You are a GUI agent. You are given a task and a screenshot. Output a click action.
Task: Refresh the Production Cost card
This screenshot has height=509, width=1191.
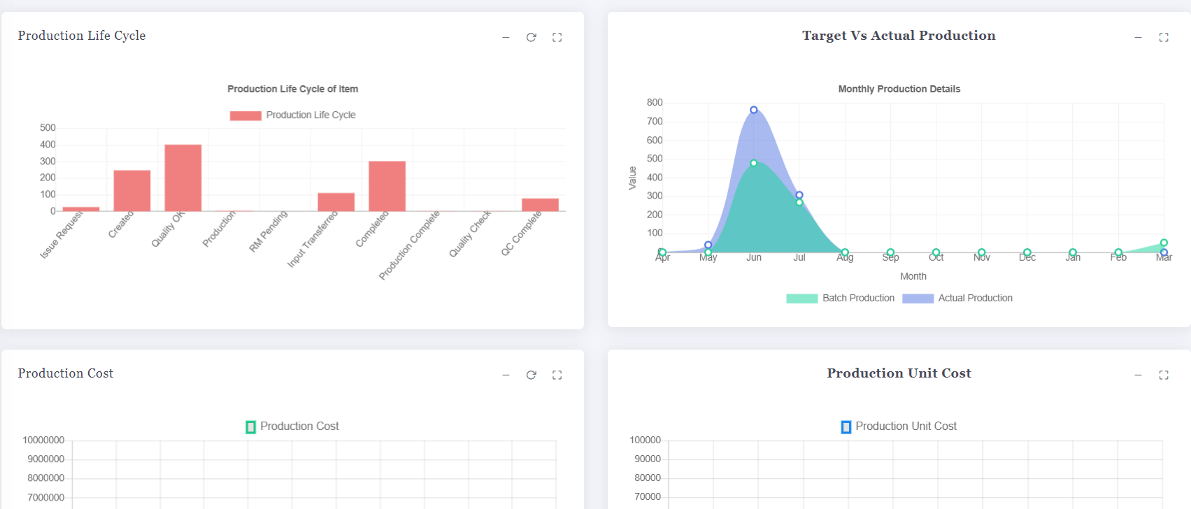click(532, 375)
